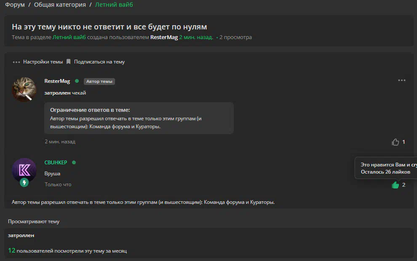Click the Автор темы badge
The height and width of the screenshot is (261, 417).
pos(99,82)
